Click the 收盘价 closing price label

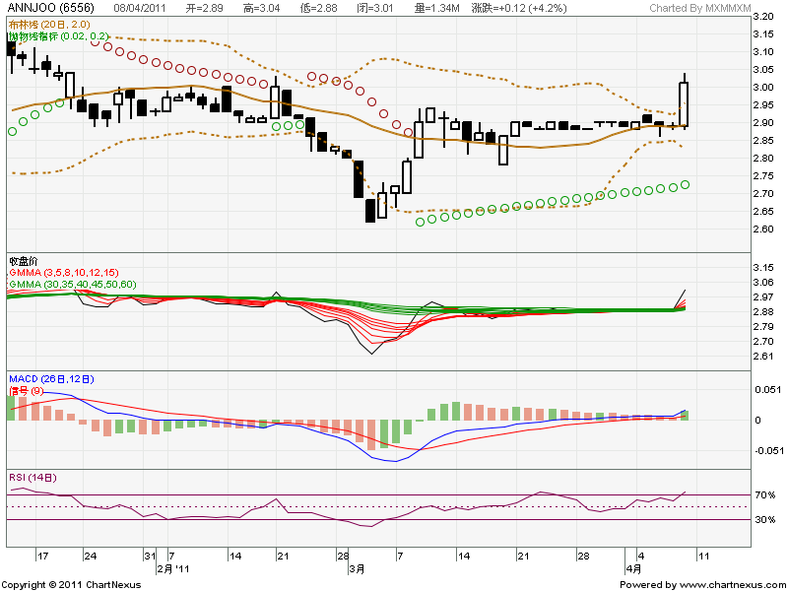(x=23, y=261)
